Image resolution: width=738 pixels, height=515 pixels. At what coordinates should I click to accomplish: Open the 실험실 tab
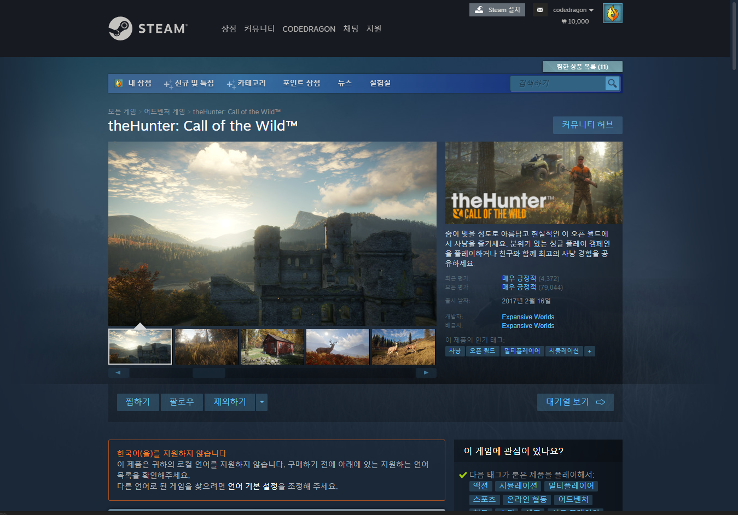pyautogui.click(x=380, y=83)
